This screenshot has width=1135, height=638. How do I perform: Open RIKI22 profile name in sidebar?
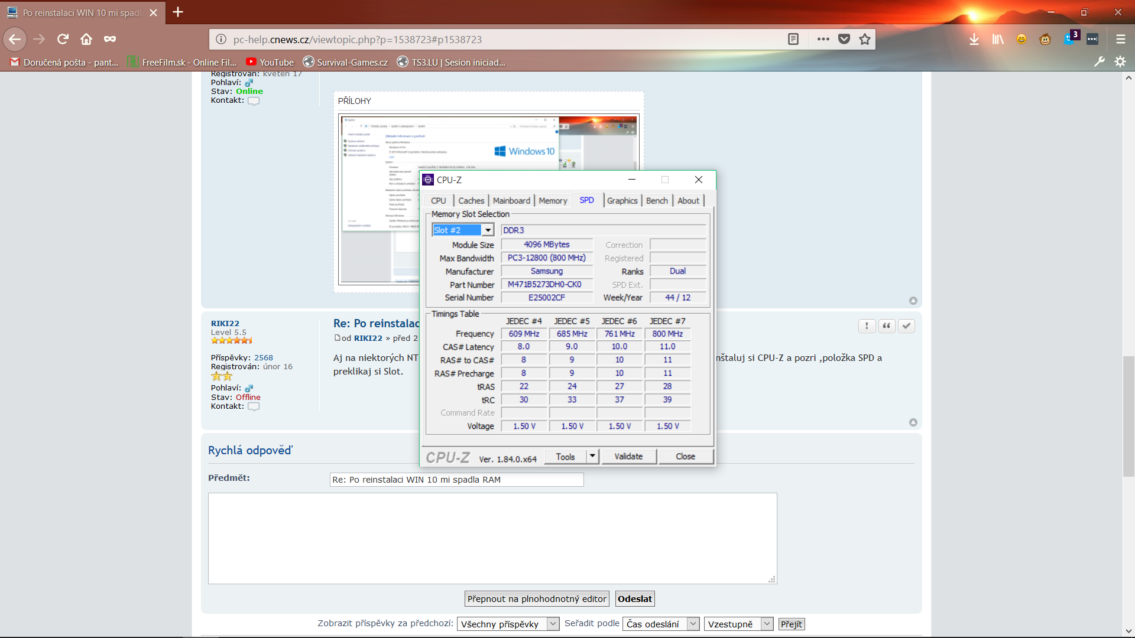225,323
